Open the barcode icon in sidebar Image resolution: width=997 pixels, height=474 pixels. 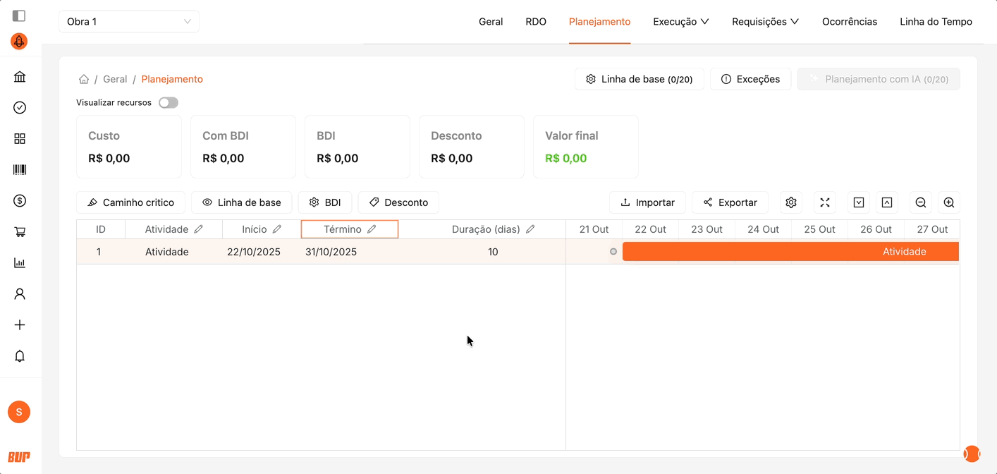tap(20, 170)
